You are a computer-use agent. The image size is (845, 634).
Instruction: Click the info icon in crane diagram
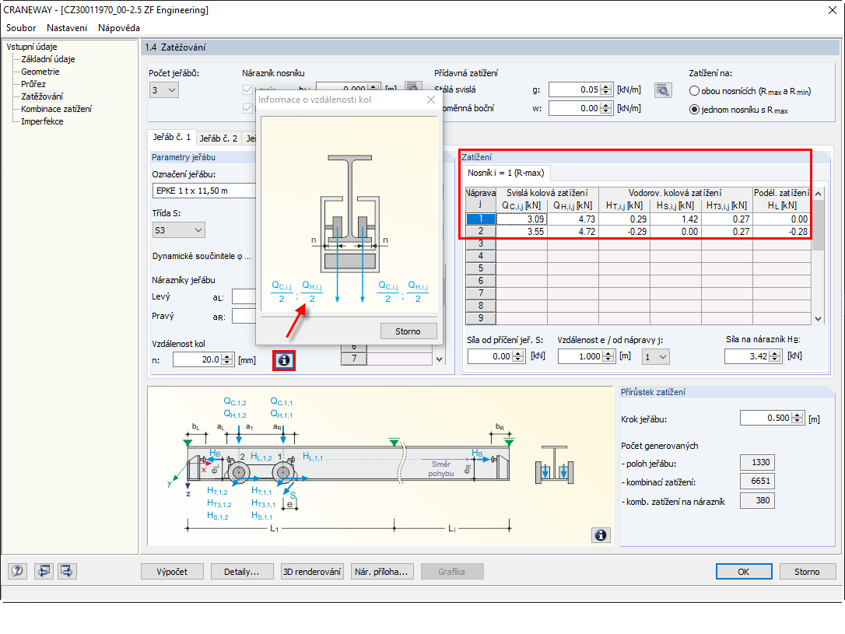[601, 535]
